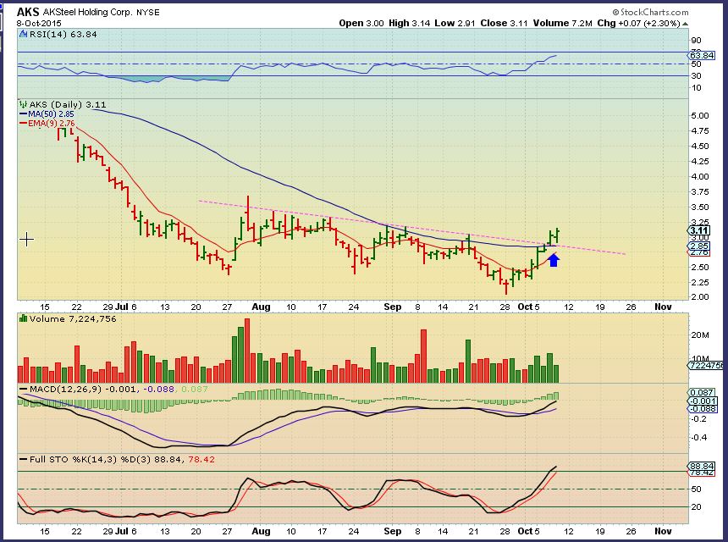Click the 0.087 MACD histogram tag
Screen dimensions: 728x542
coord(702,392)
